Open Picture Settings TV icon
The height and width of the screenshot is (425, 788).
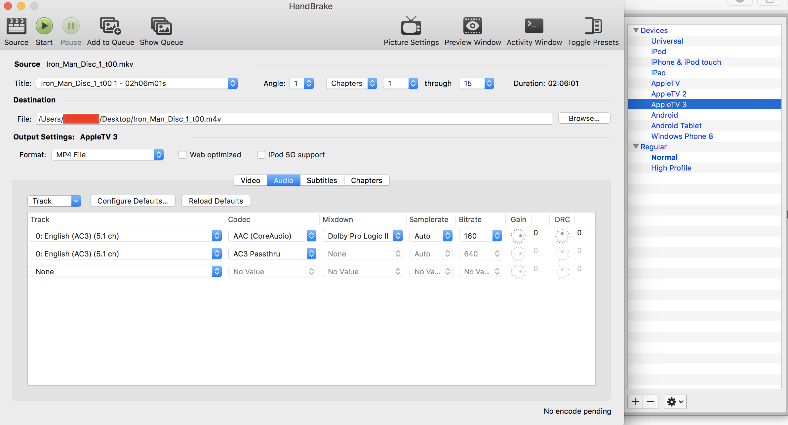[x=411, y=26]
